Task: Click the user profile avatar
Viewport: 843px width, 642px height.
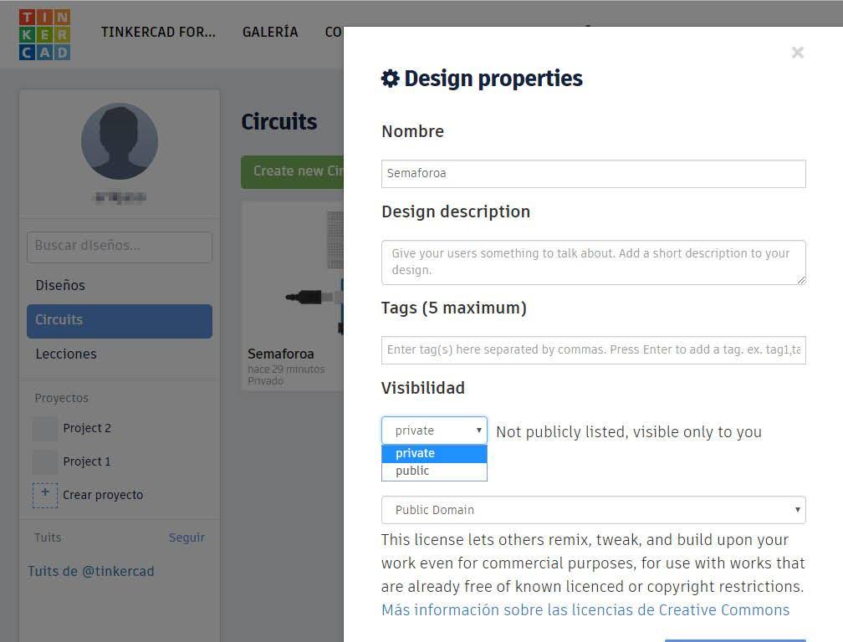Action: [120, 141]
